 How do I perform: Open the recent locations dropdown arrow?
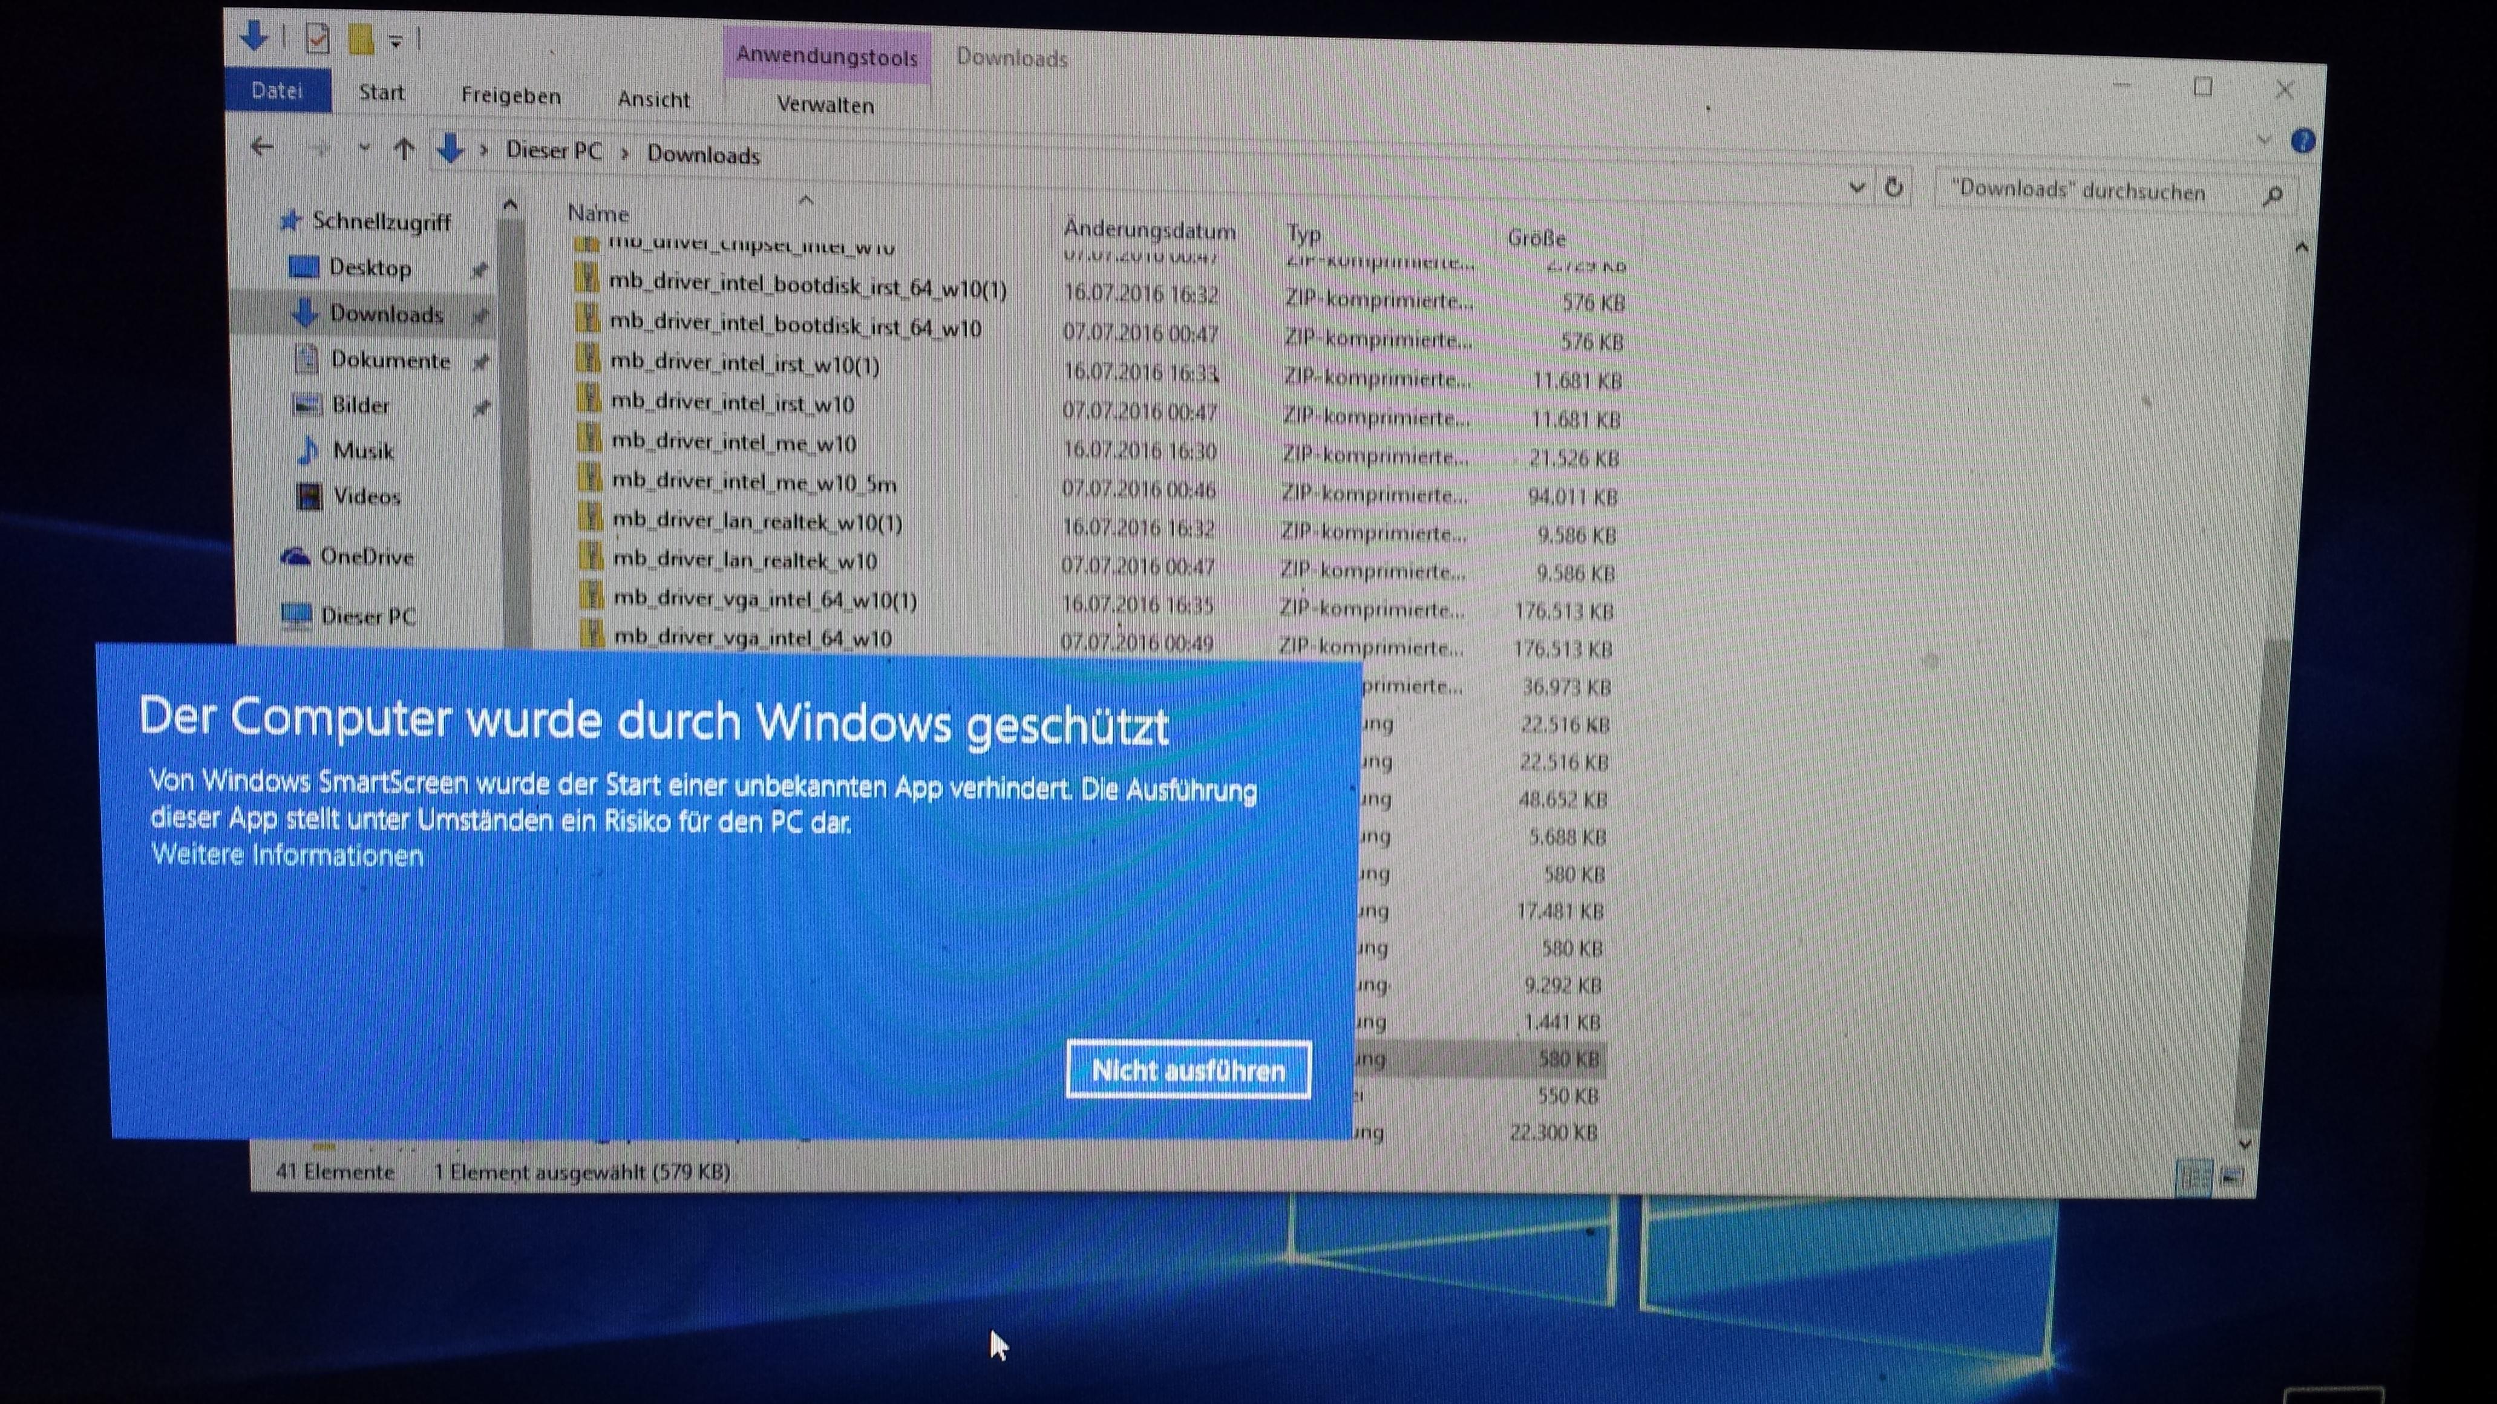pos(364,148)
